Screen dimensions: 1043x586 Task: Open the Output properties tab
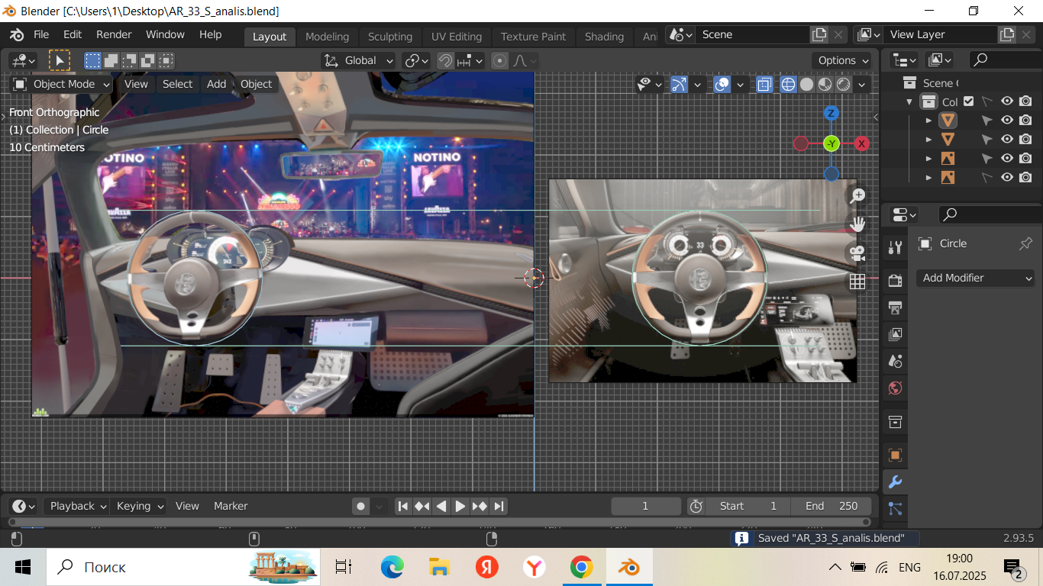pos(896,307)
